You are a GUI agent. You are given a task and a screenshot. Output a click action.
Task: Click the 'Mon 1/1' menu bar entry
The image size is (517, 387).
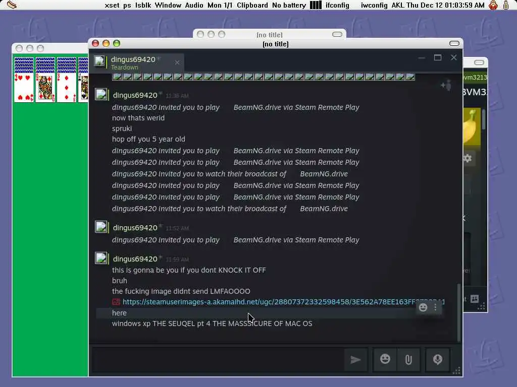220,5
